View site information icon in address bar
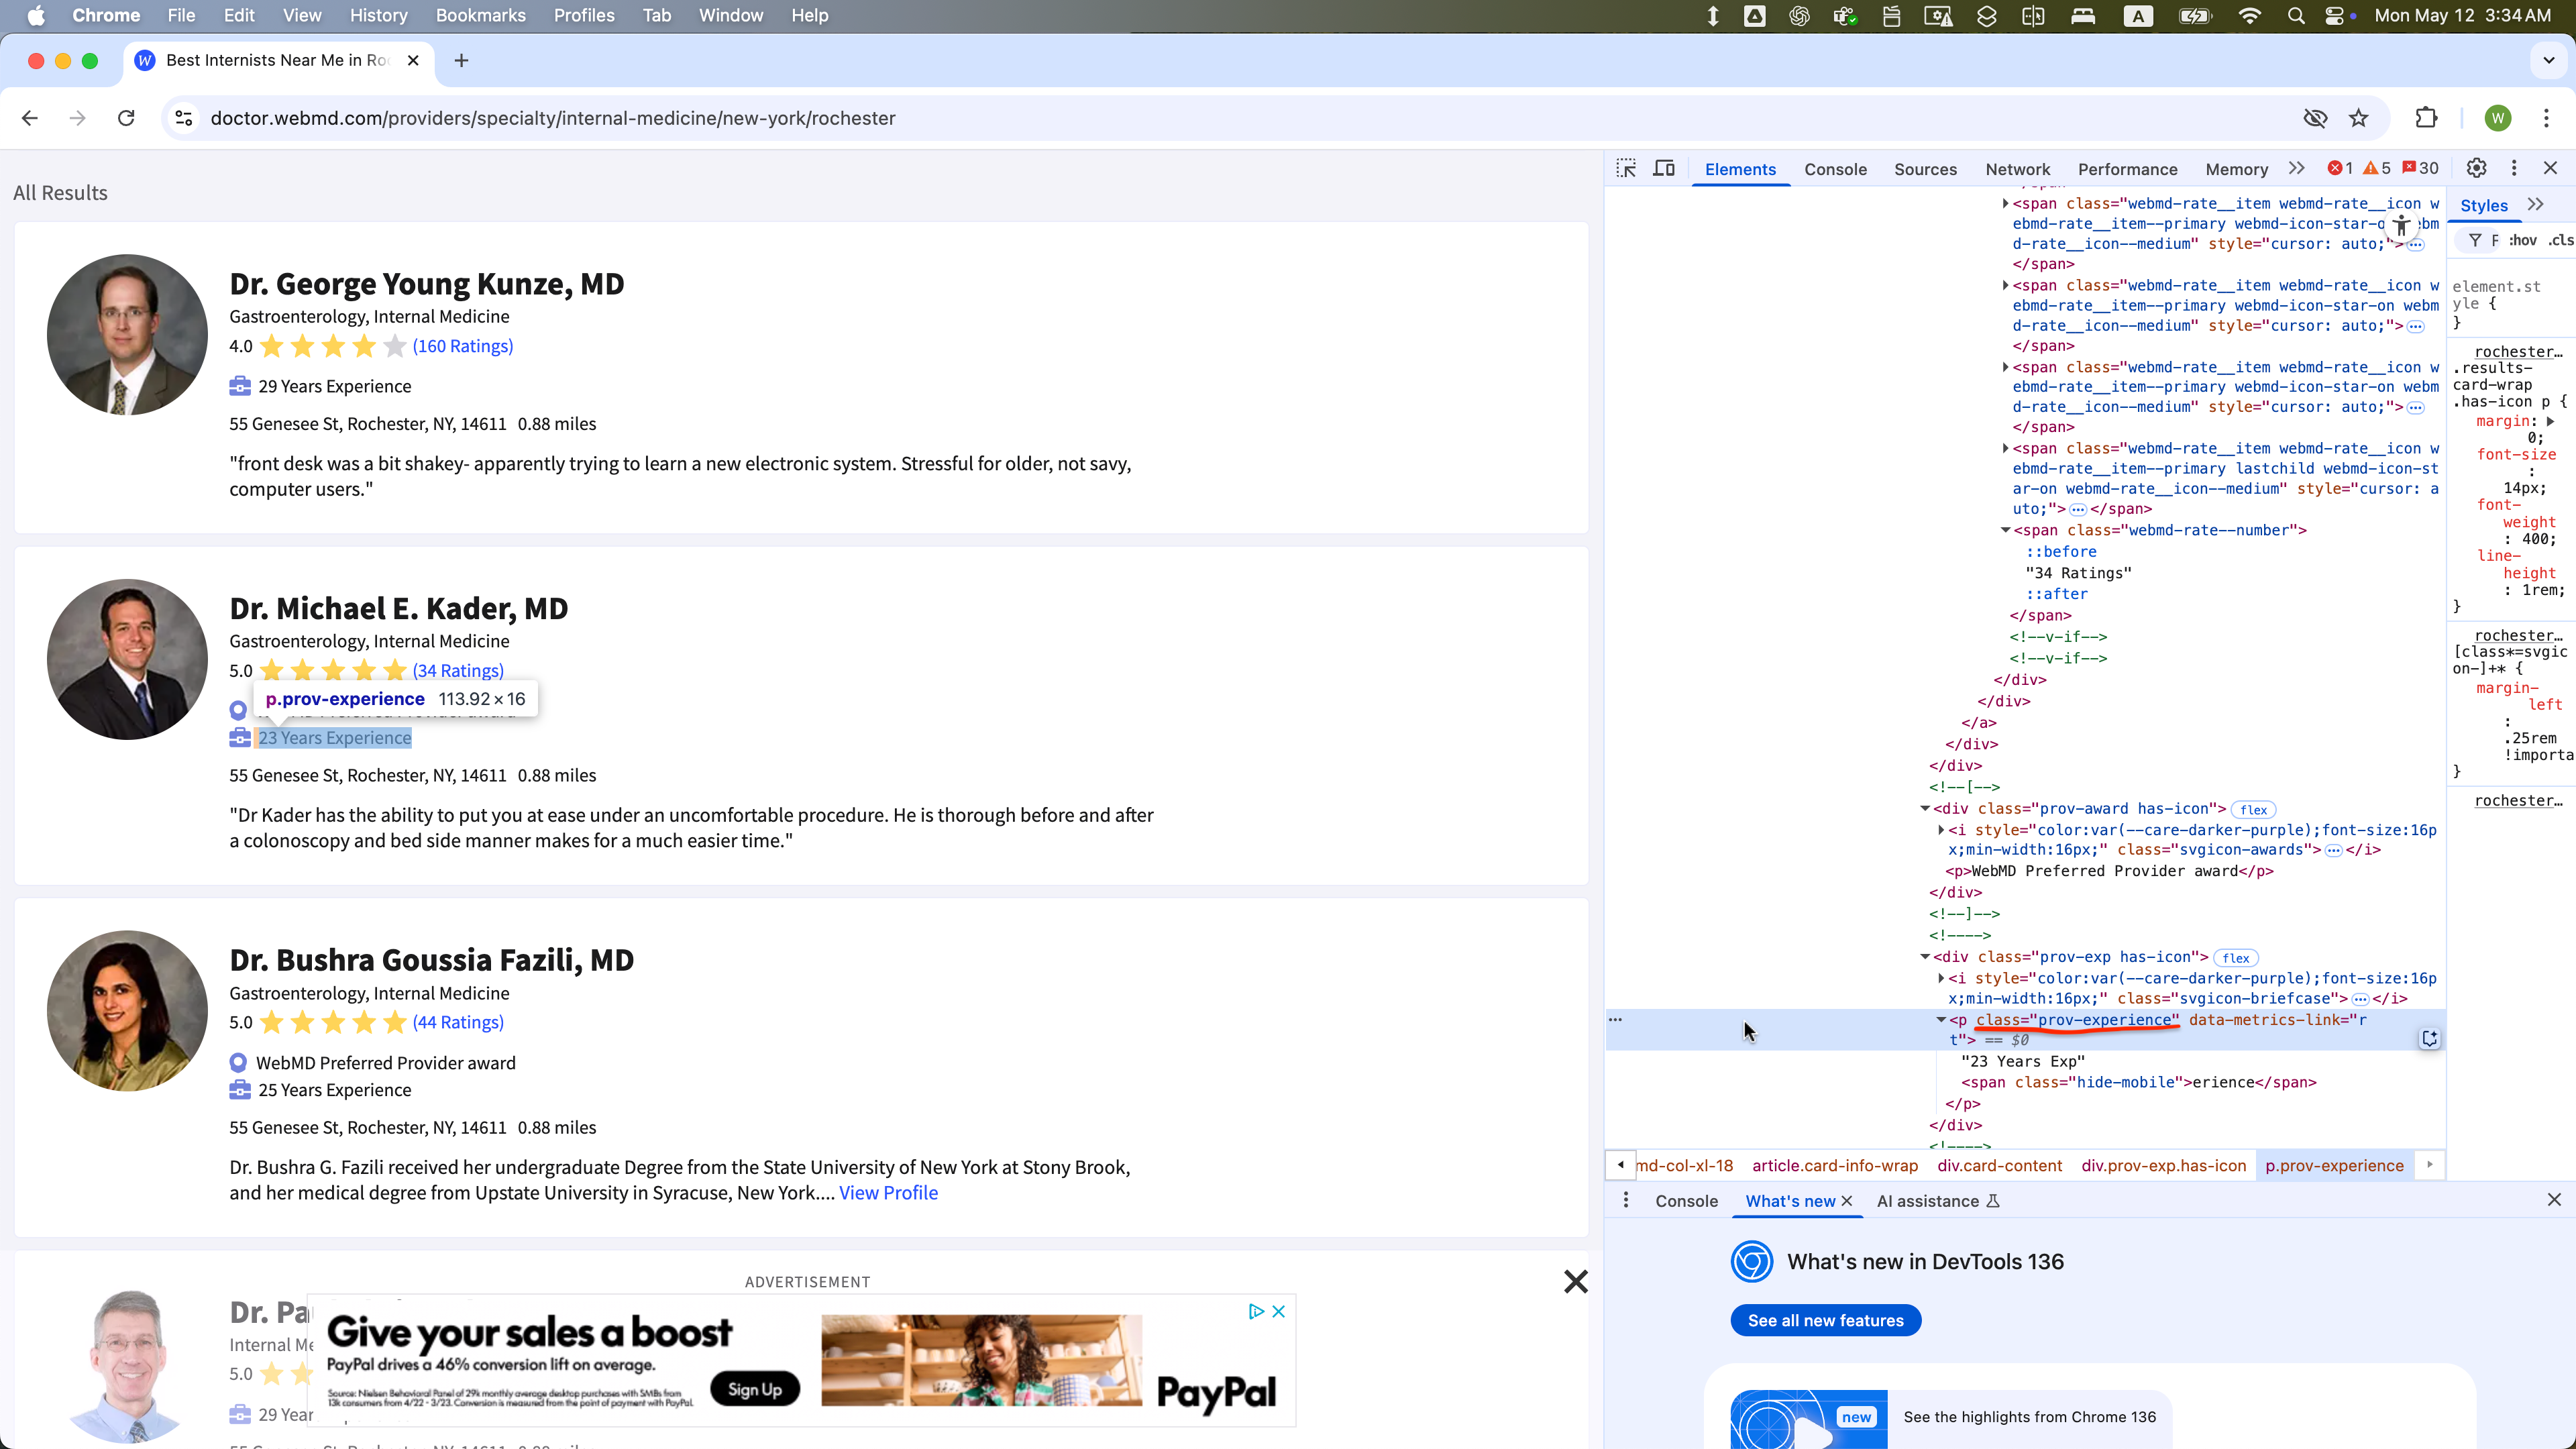This screenshot has height=1449, width=2576. 184,118
